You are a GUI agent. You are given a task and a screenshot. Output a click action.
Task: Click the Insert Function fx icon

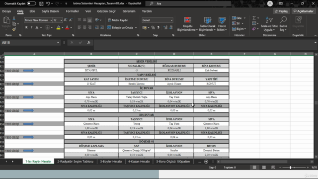88,42
